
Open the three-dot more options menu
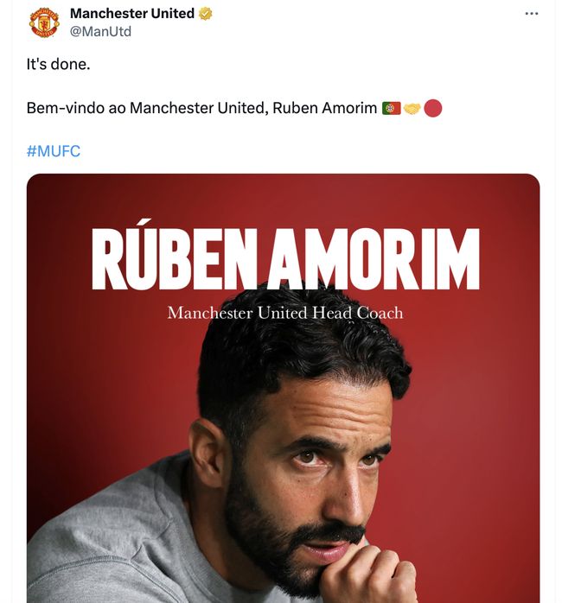pos(532,14)
